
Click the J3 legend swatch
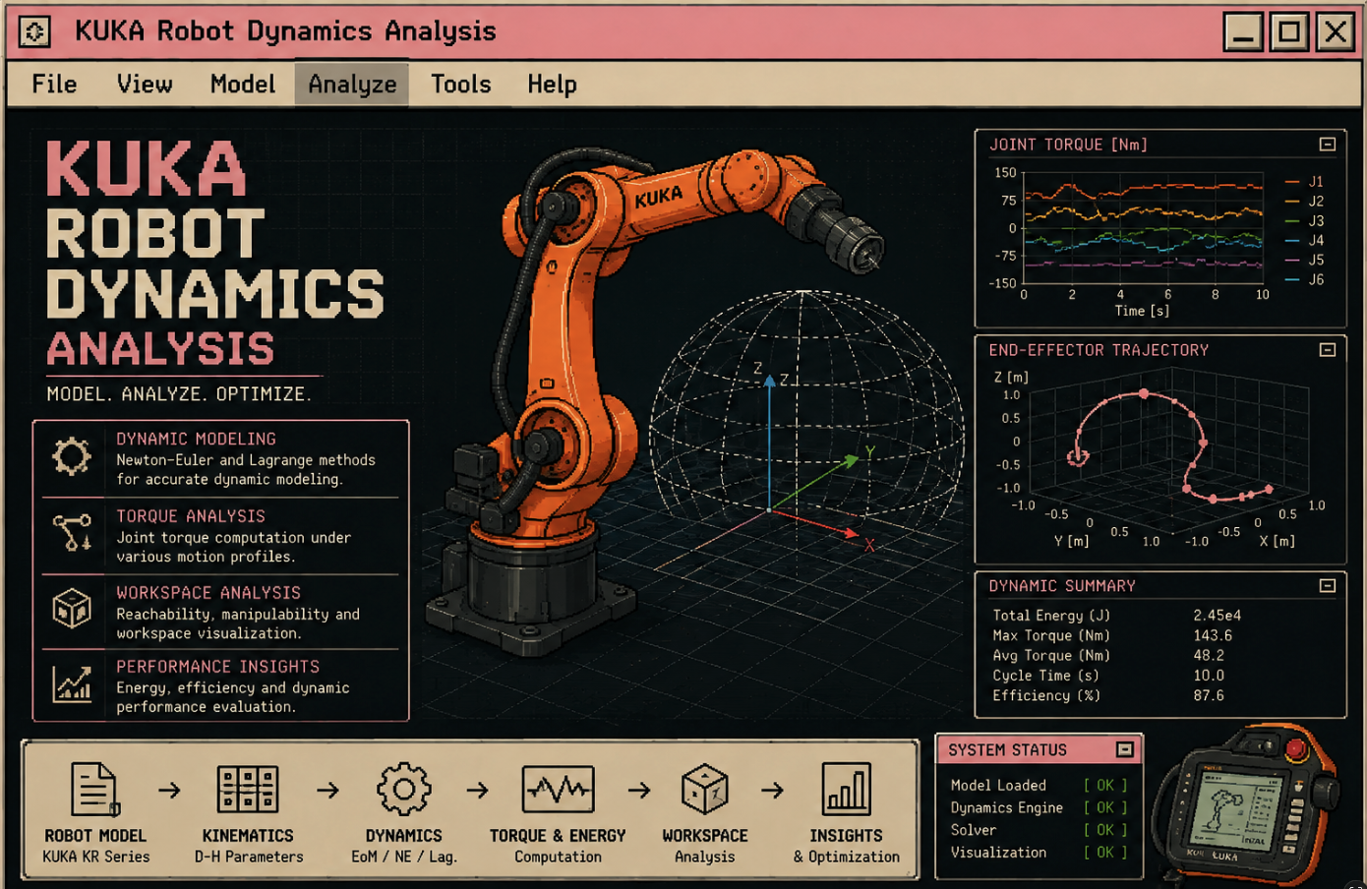1292,221
